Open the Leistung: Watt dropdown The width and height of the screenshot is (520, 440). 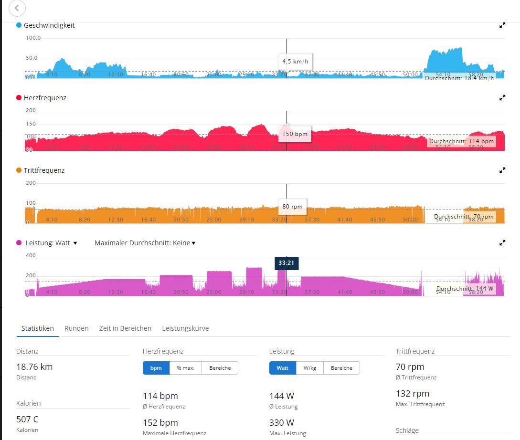pos(52,243)
